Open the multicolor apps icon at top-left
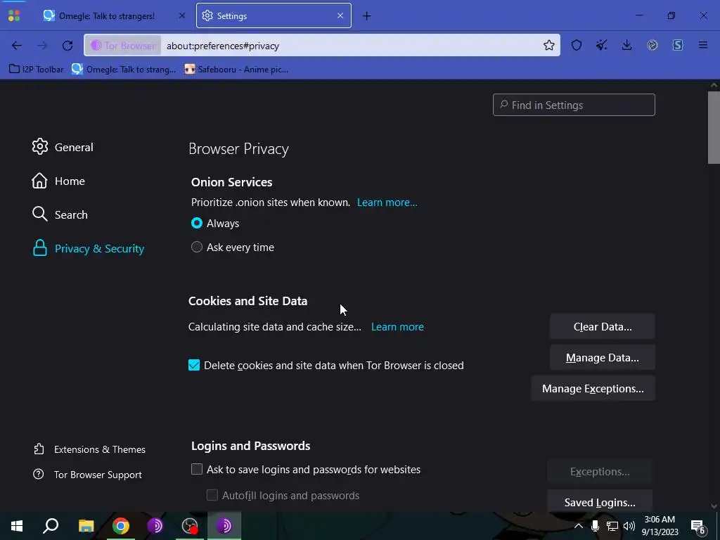 coord(14,15)
